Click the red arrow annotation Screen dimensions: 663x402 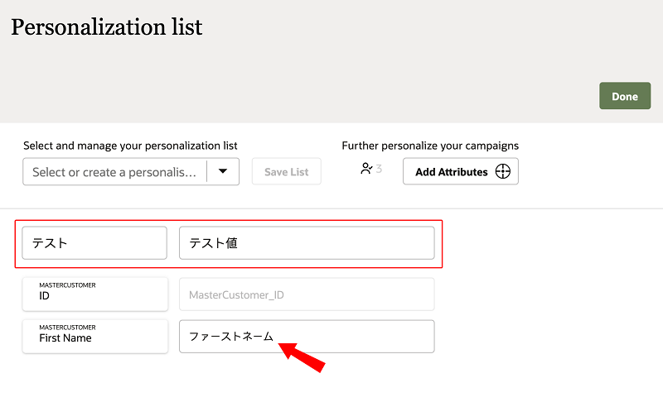click(x=302, y=357)
